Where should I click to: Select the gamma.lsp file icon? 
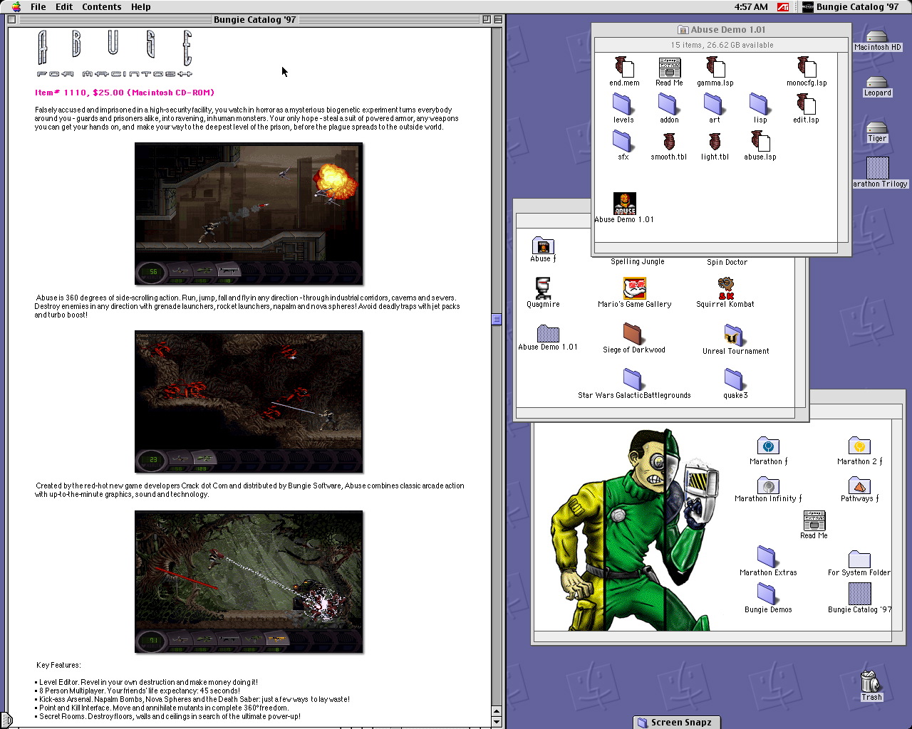(715, 67)
